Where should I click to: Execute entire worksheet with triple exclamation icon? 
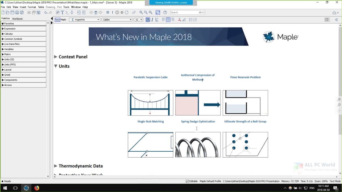point(108,12)
